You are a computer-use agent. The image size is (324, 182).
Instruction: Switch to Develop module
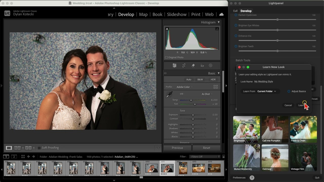pos(126,14)
